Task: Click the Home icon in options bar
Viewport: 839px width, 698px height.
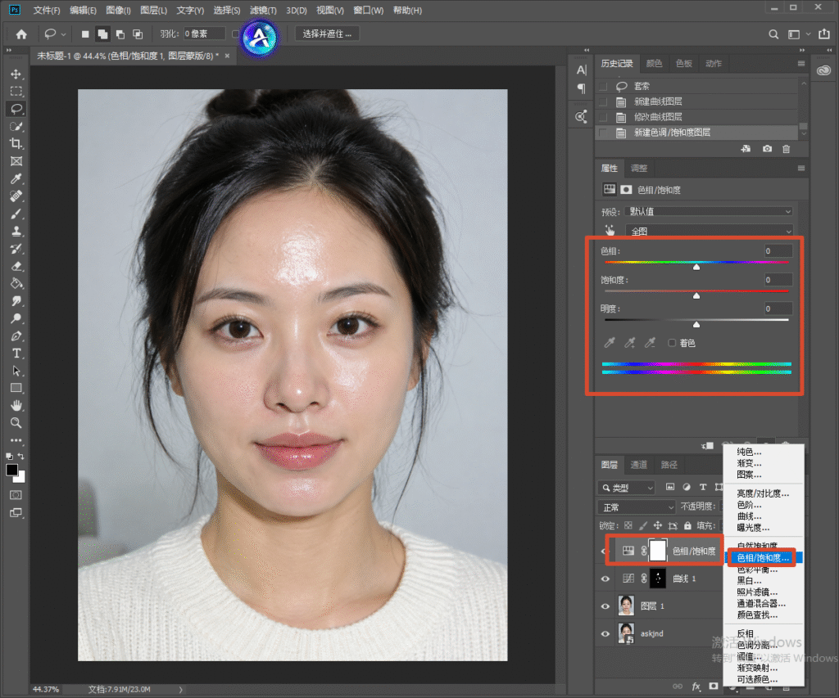Action: [x=21, y=34]
